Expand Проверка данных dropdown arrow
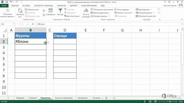 click(109, 16)
